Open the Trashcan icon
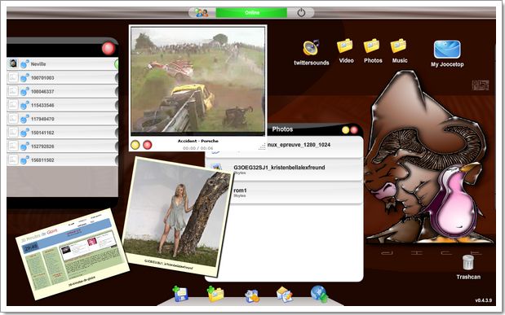Screen dimensions: 505x315 coord(468,262)
